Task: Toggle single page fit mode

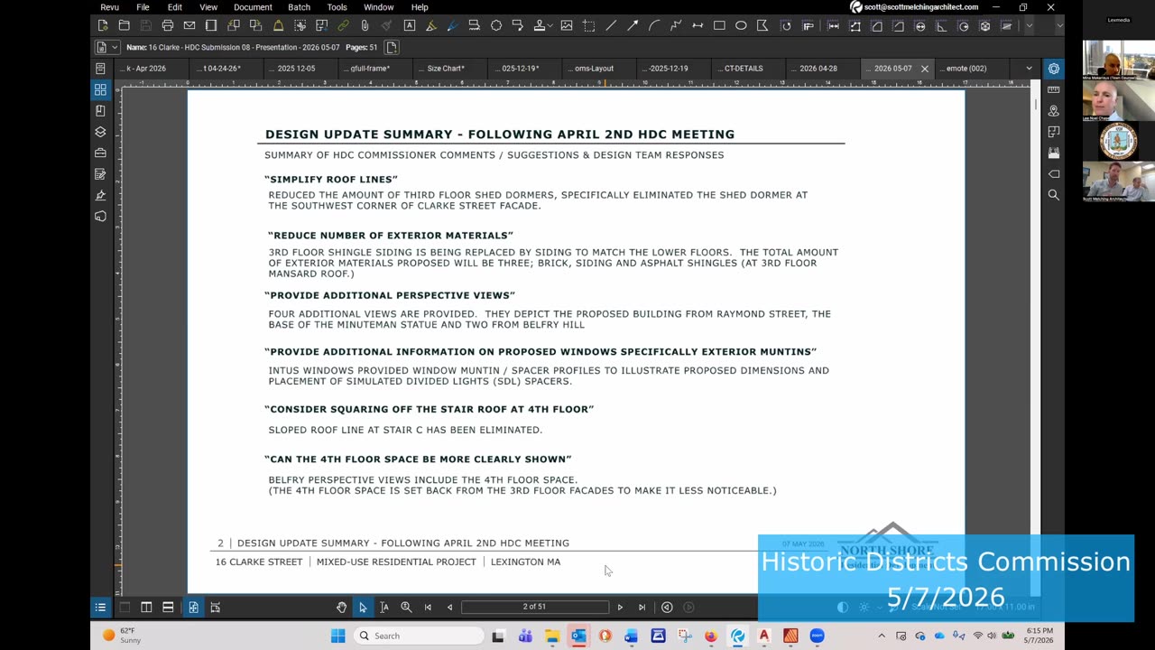Action: 193,607
